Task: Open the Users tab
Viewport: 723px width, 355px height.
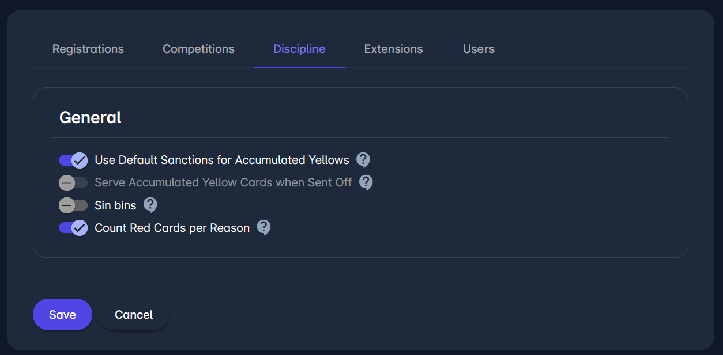Action: (479, 49)
